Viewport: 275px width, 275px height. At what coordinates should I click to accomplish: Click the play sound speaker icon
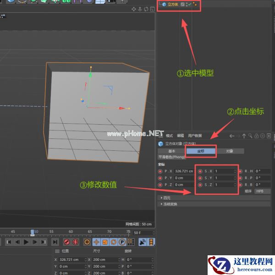[x=143, y=242]
